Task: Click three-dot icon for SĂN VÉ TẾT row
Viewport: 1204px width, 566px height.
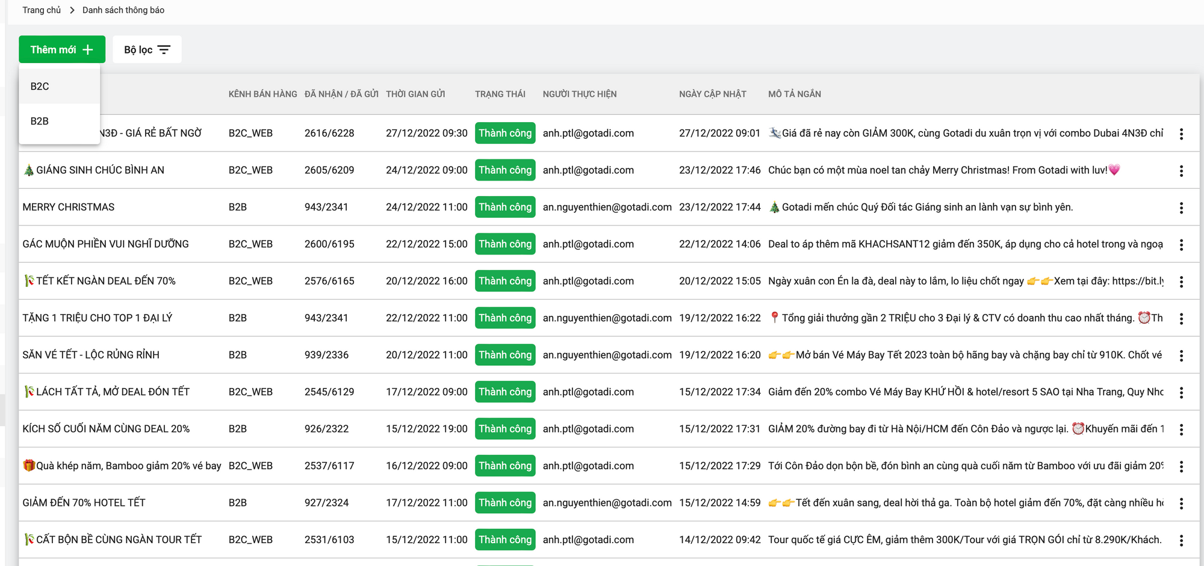Action: click(x=1181, y=355)
